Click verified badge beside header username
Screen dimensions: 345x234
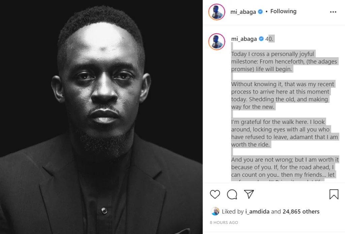coord(260,11)
